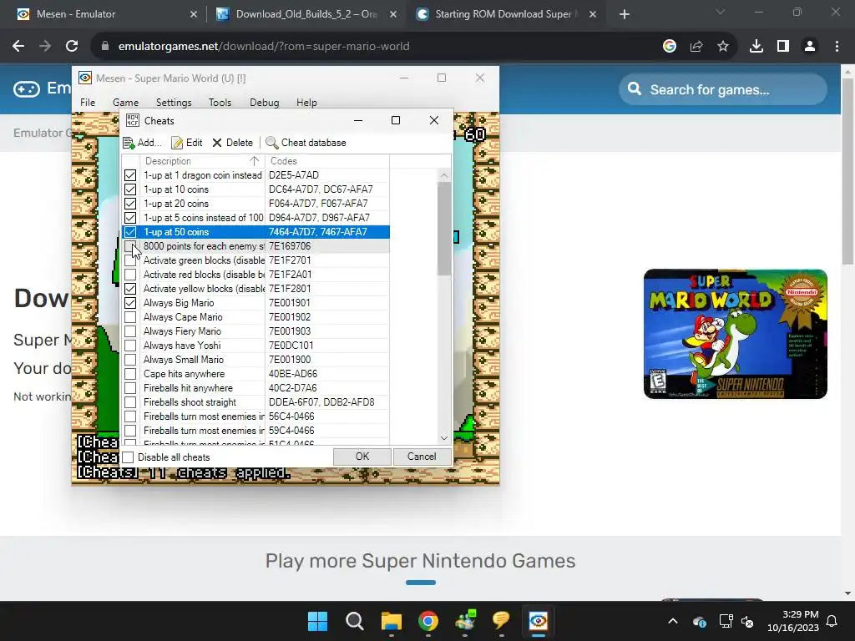Open Mesen Tools menu
855x641 pixels.
pos(220,103)
